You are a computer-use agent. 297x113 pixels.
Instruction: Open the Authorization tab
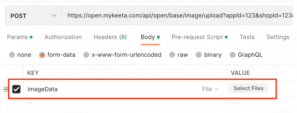[63, 37]
